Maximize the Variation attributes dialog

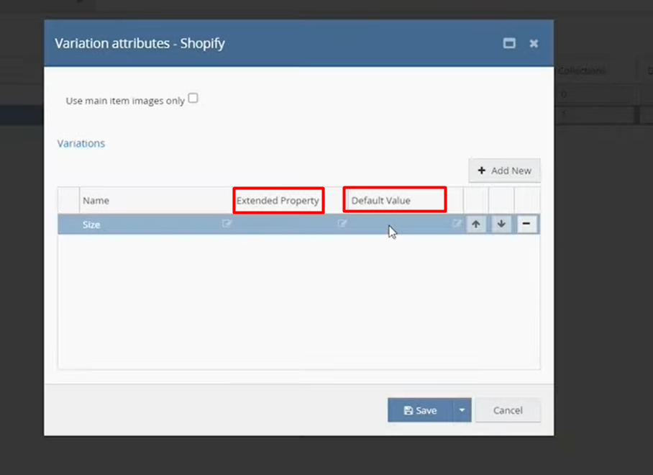(509, 43)
